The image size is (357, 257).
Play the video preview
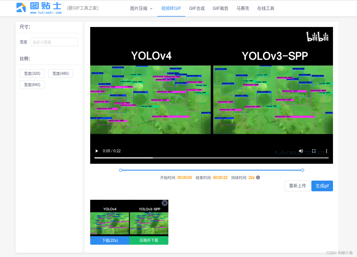tap(97, 151)
